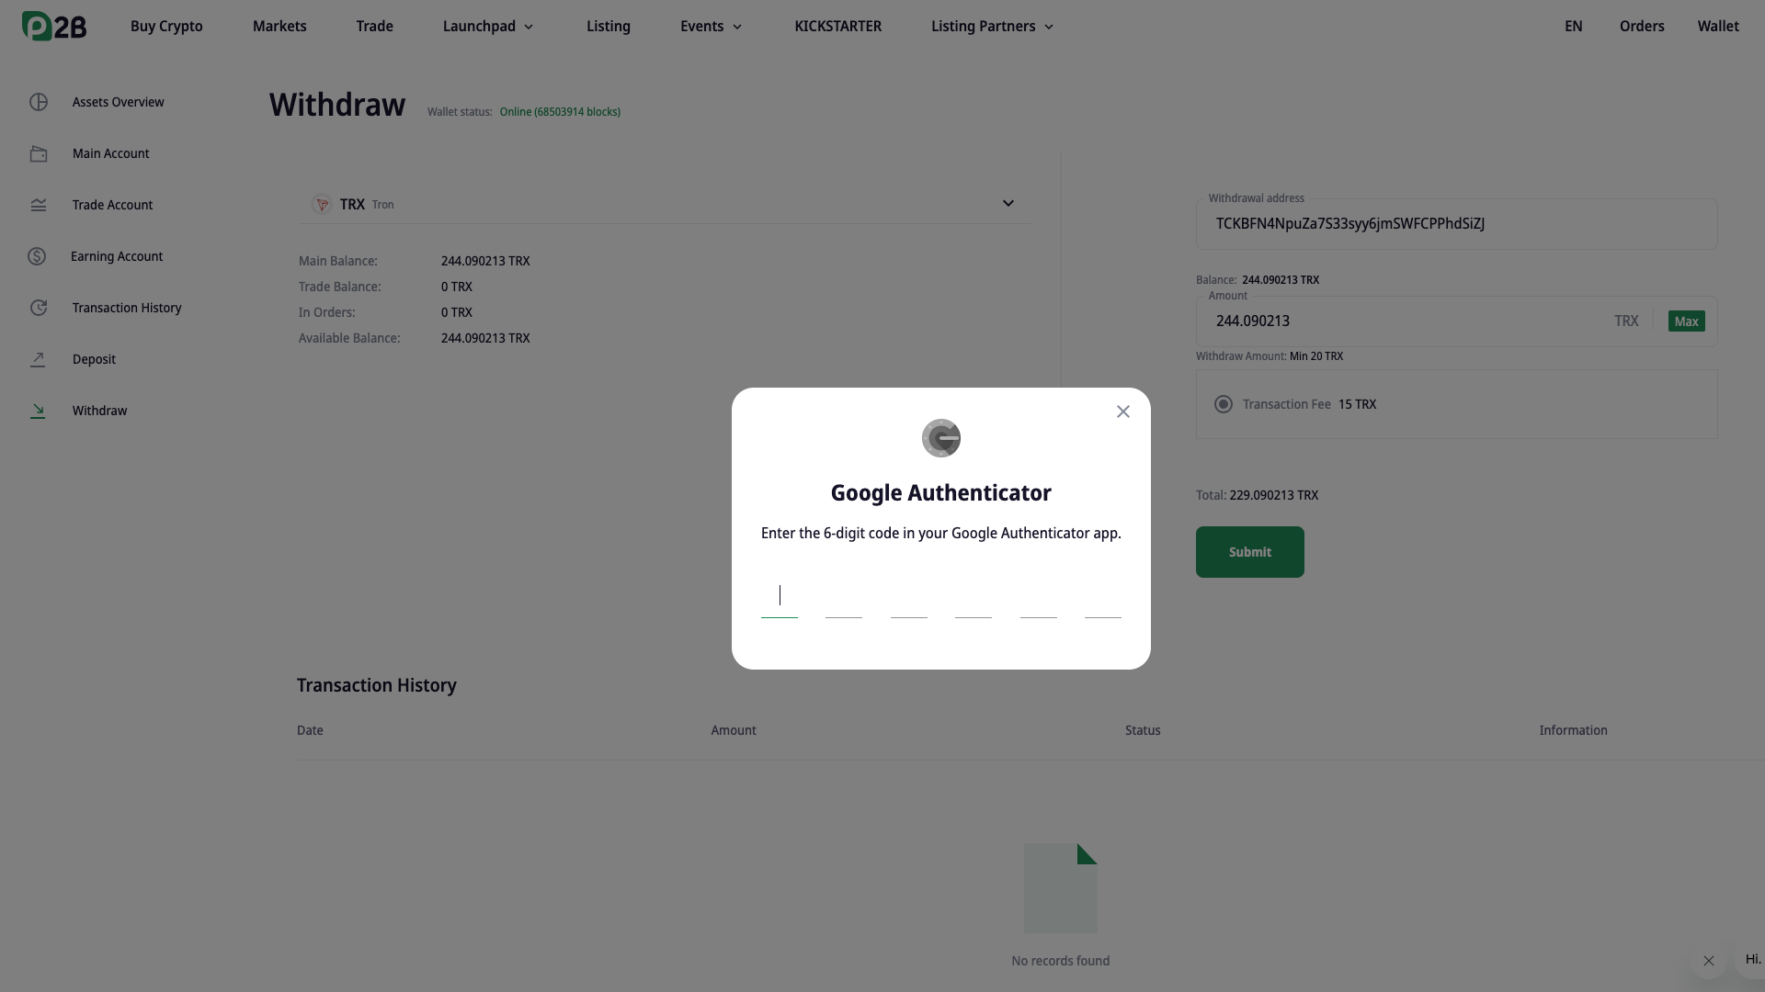Open Assets Overview pie icon
Viewport: 1765px width, 992px height.
(39, 102)
